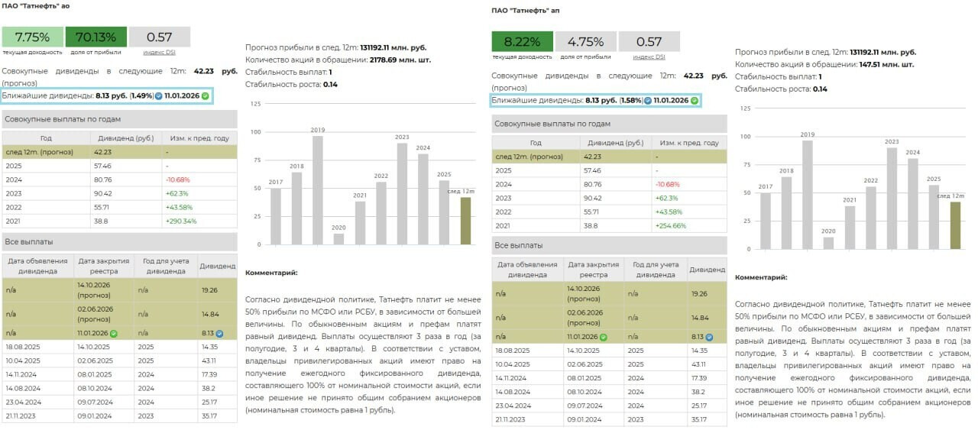Image resolution: width=978 pixels, height=430 pixels.
Task: Click the Дивиденд (руб.) column header in ао yearly table
Action: pos(126,138)
